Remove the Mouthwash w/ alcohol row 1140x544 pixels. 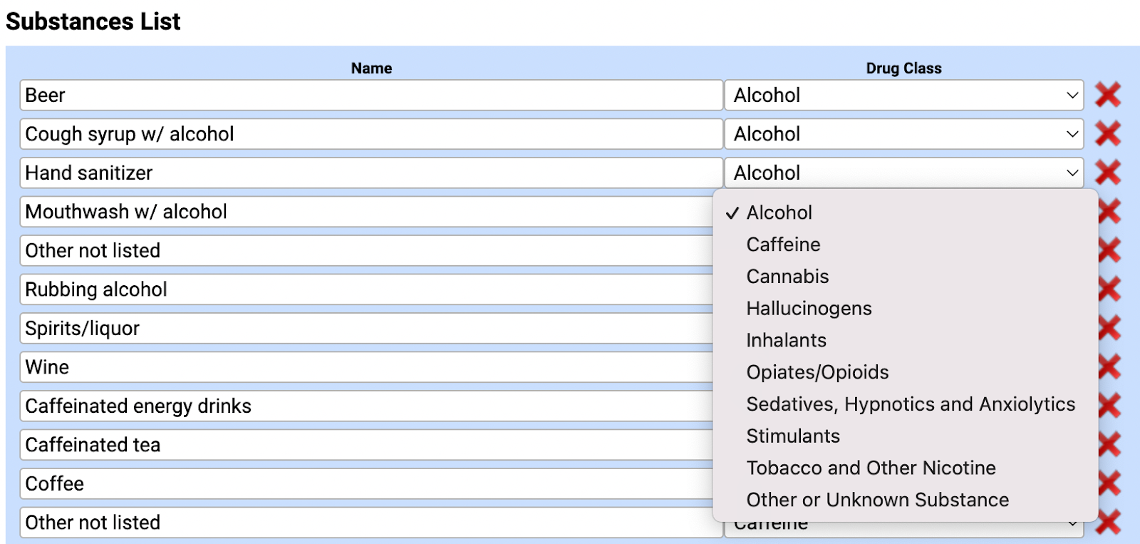click(1111, 212)
